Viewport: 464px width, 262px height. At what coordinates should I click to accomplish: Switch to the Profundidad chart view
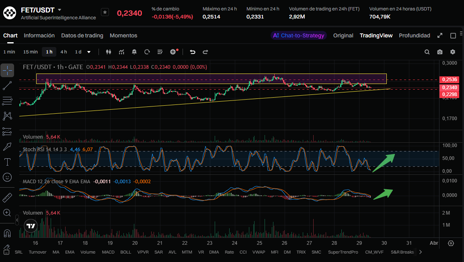(414, 35)
